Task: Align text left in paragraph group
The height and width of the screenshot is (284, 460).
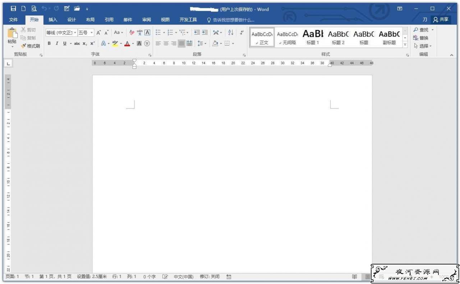Action: pos(158,43)
